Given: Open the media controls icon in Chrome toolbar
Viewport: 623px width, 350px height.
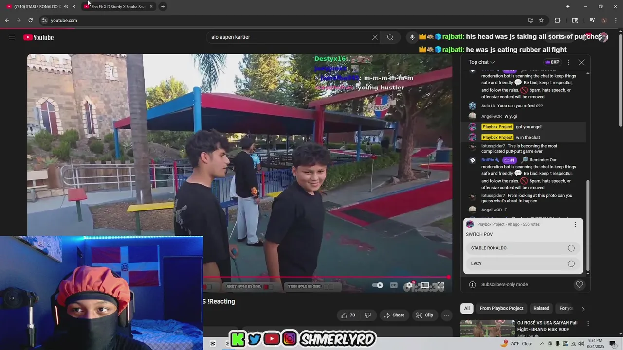Looking at the screenshot, I should [x=592, y=20].
